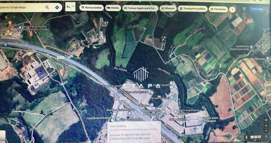Click the RF Análises Laboratoriais pin
This screenshot has height=143, width=271.
click(x=150, y=91)
